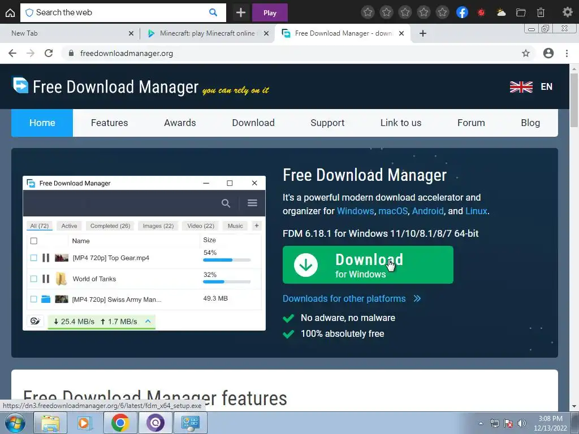This screenshot has height=434, width=579.
Task: Open the purple browser taskbar icon
Action: coord(155,423)
